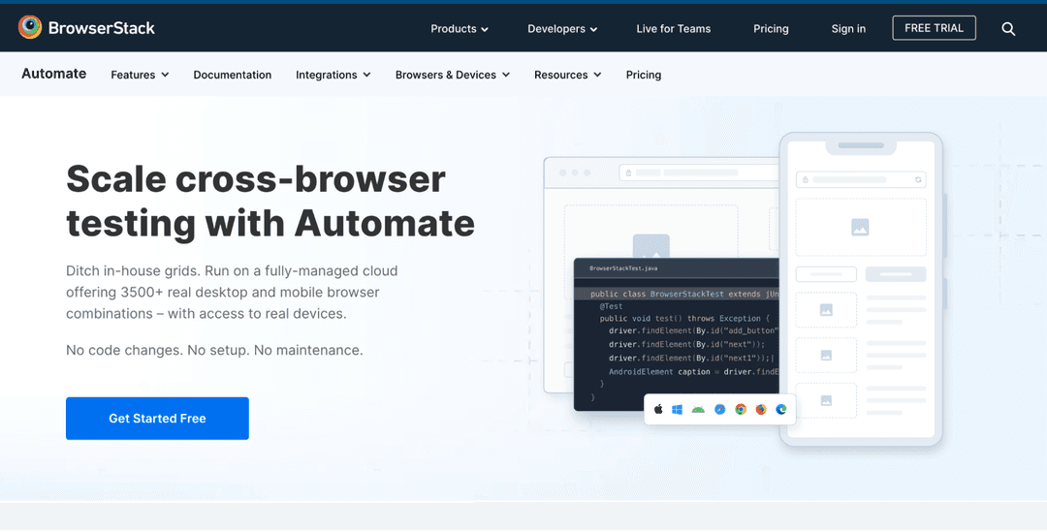This screenshot has height=532, width=1047.
Task: Click the BrowserStack logo icon
Action: coord(30,28)
